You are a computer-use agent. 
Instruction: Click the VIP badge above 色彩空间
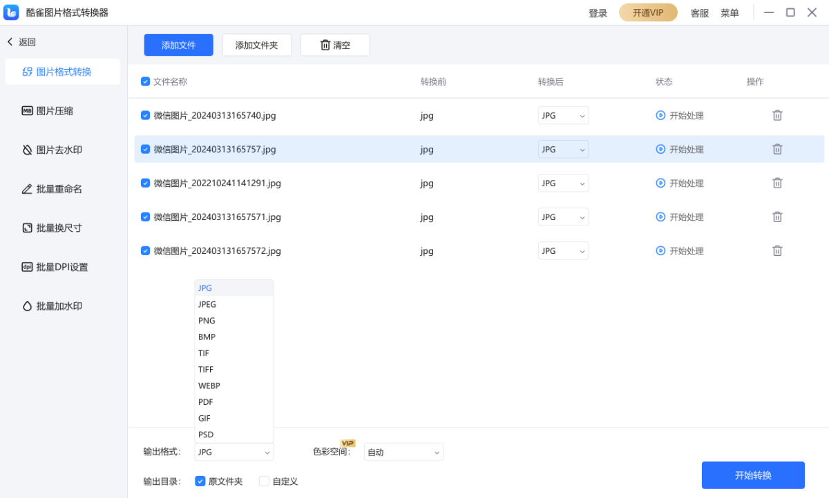coord(347,443)
